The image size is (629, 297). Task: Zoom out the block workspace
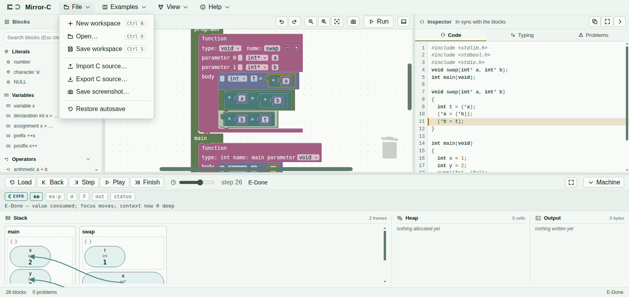(x=311, y=22)
